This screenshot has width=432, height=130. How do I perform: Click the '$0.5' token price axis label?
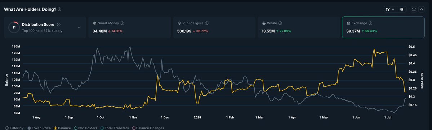[411, 47]
